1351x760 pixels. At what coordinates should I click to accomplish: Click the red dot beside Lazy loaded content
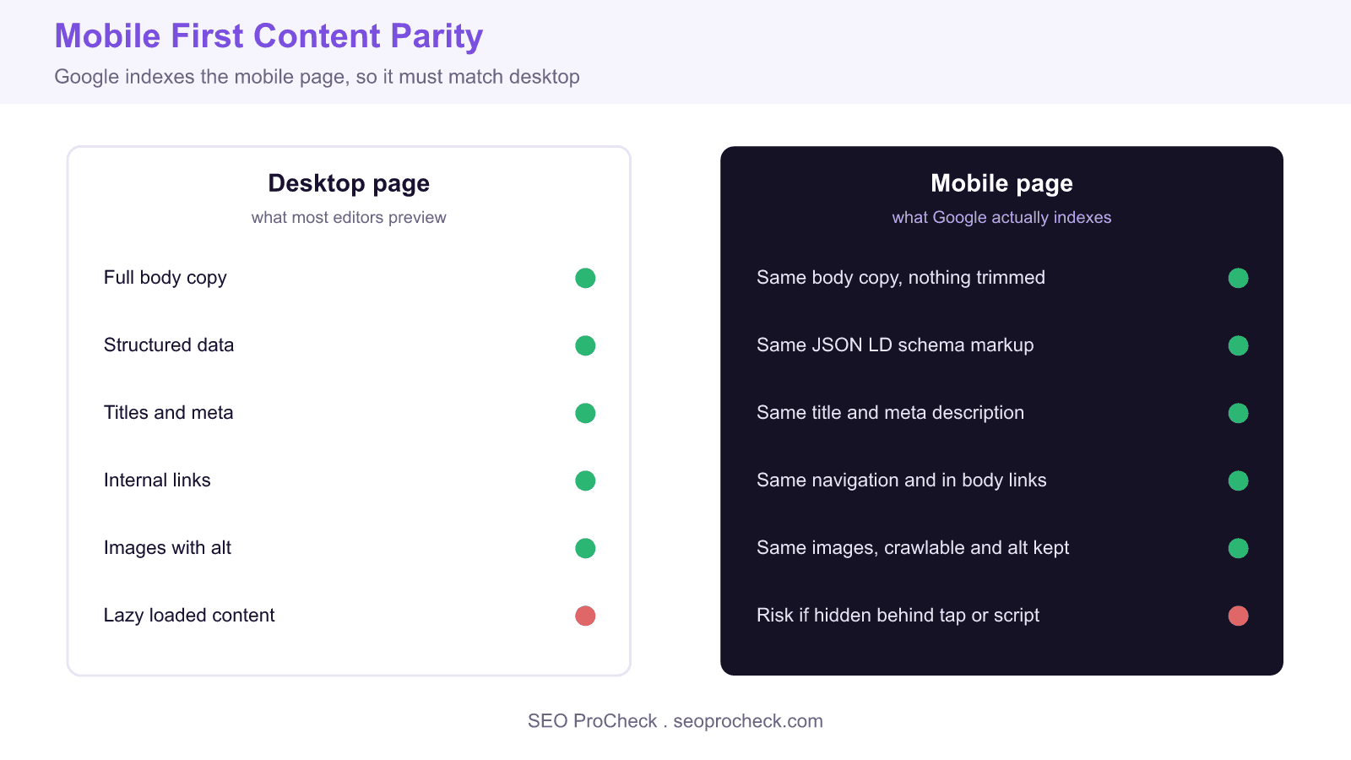[585, 616]
